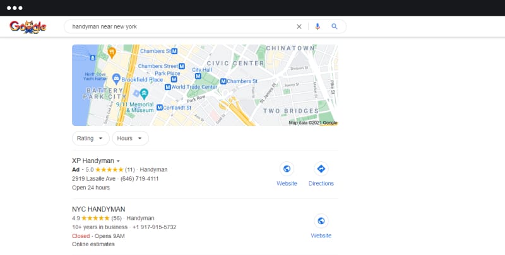Click the Directions text link
The image size is (505, 255).
321,183
